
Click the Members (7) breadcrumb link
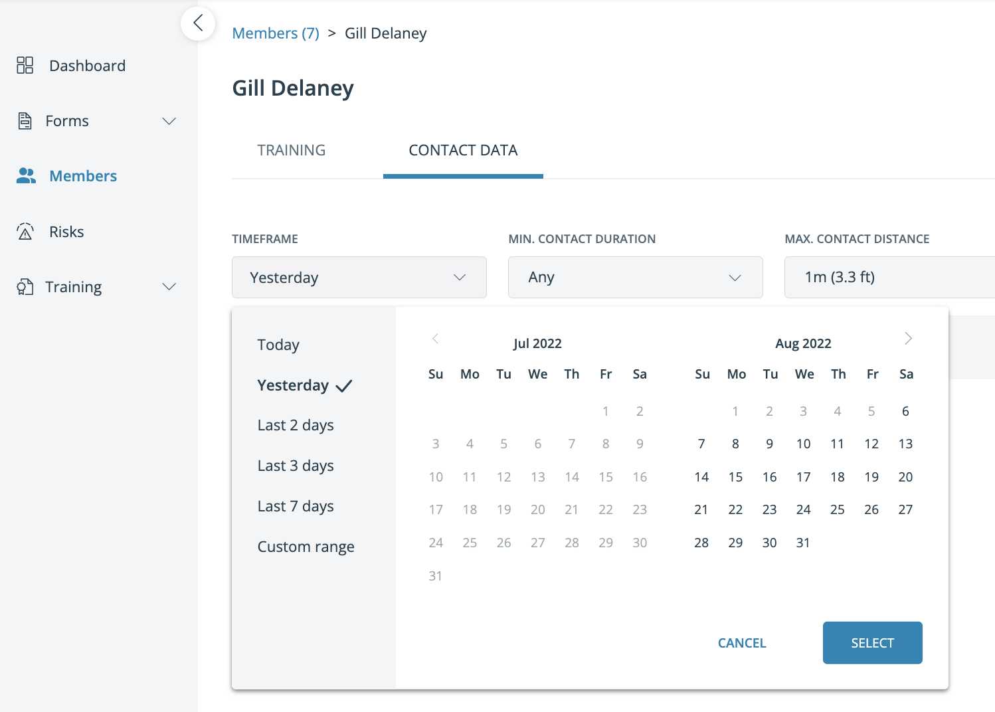(x=276, y=33)
